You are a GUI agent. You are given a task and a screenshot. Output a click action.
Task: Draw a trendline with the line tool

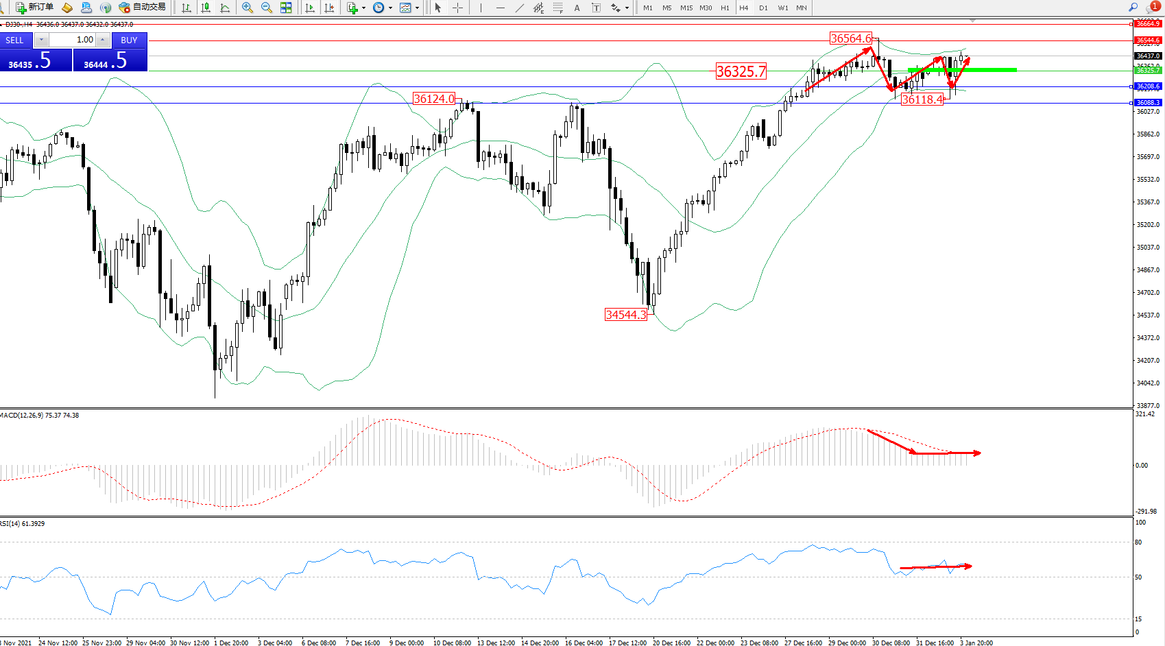[520, 8]
